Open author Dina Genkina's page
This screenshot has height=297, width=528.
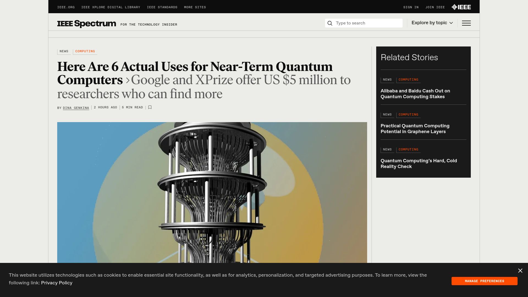pos(76,108)
